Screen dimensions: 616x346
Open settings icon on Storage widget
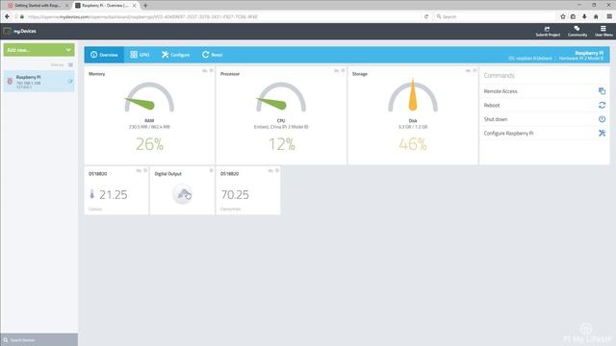point(475,70)
